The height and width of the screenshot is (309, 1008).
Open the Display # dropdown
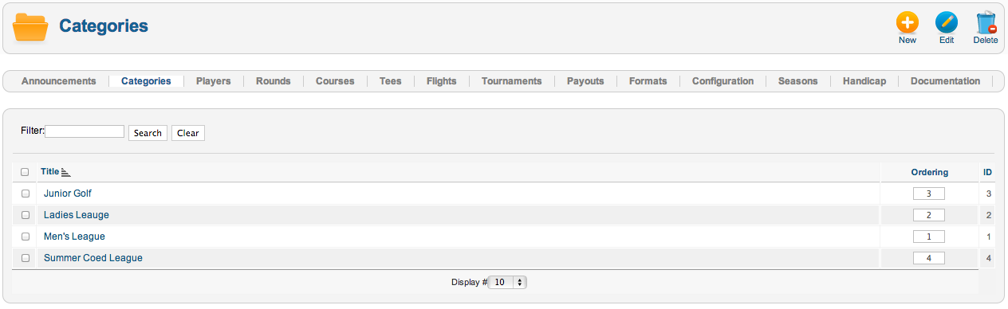point(507,282)
